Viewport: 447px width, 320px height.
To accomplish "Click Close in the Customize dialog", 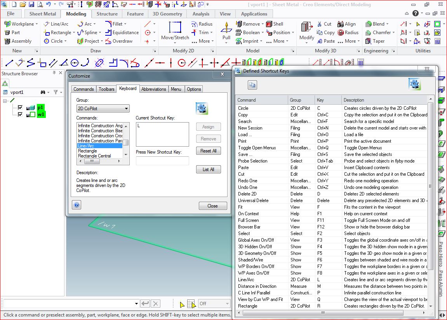I will coord(213,206).
